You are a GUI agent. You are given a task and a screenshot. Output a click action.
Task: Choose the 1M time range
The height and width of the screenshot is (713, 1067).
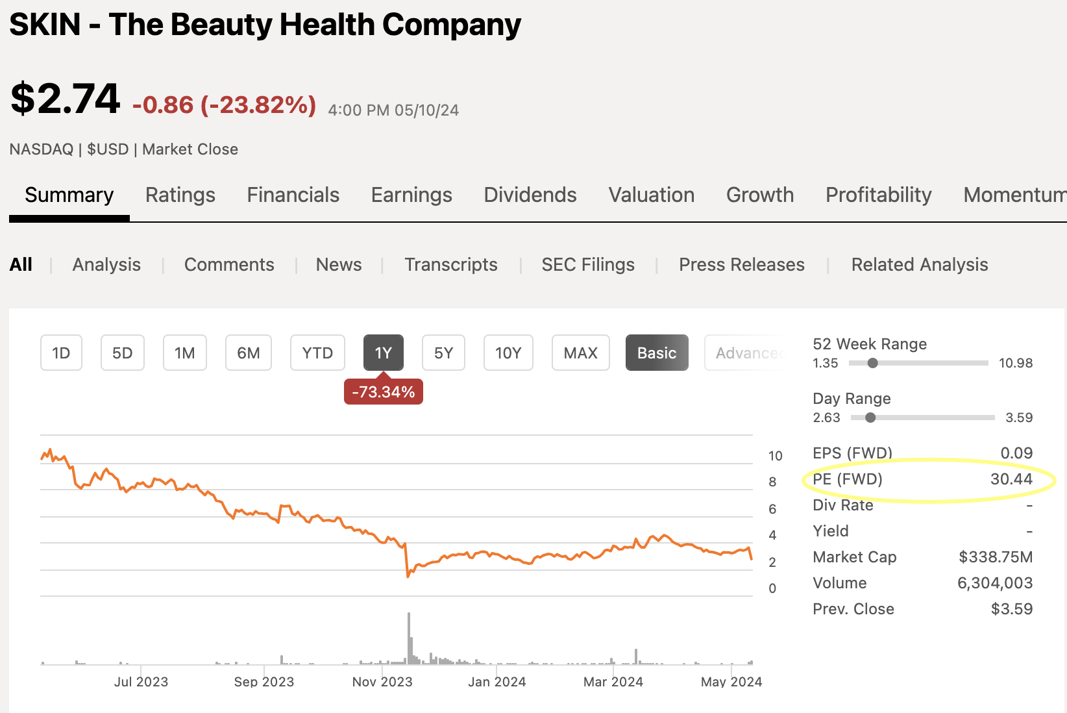pos(184,353)
